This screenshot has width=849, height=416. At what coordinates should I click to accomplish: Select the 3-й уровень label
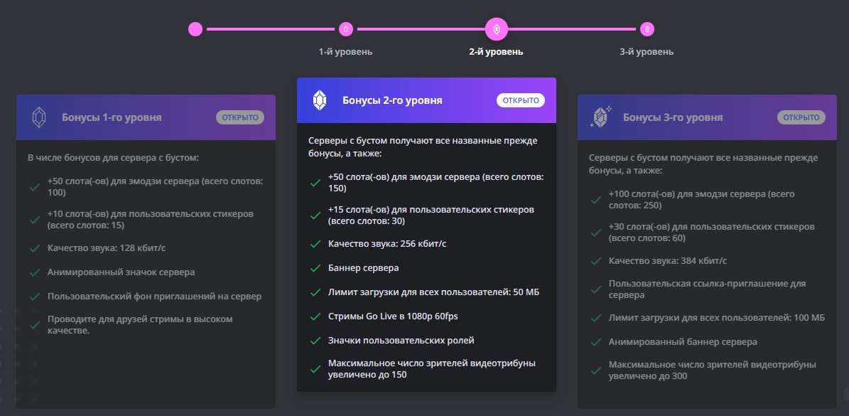click(647, 52)
